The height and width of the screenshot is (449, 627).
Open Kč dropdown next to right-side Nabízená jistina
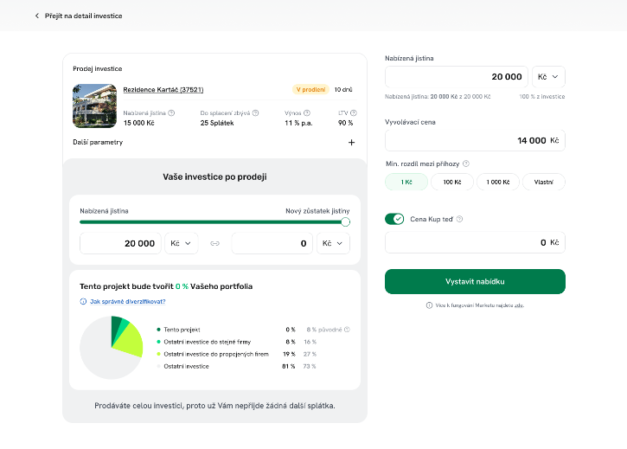548,77
